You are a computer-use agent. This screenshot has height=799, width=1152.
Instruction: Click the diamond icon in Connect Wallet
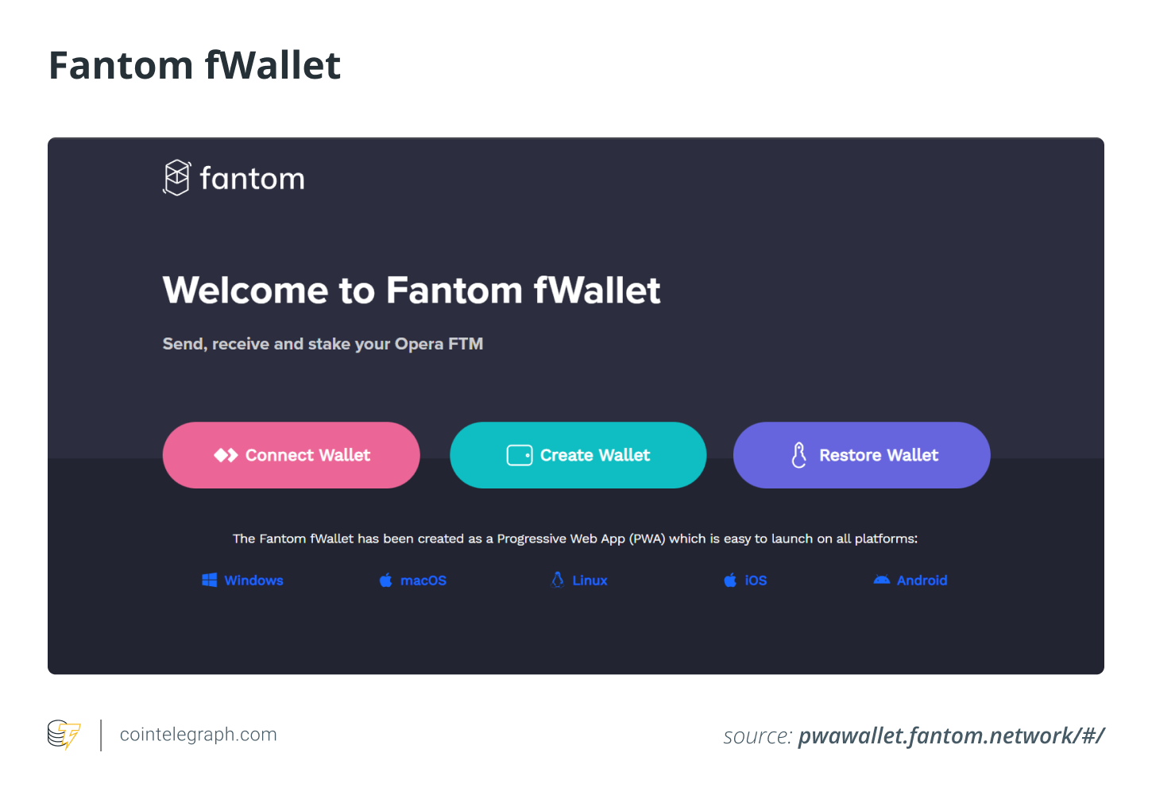(x=226, y=455)
